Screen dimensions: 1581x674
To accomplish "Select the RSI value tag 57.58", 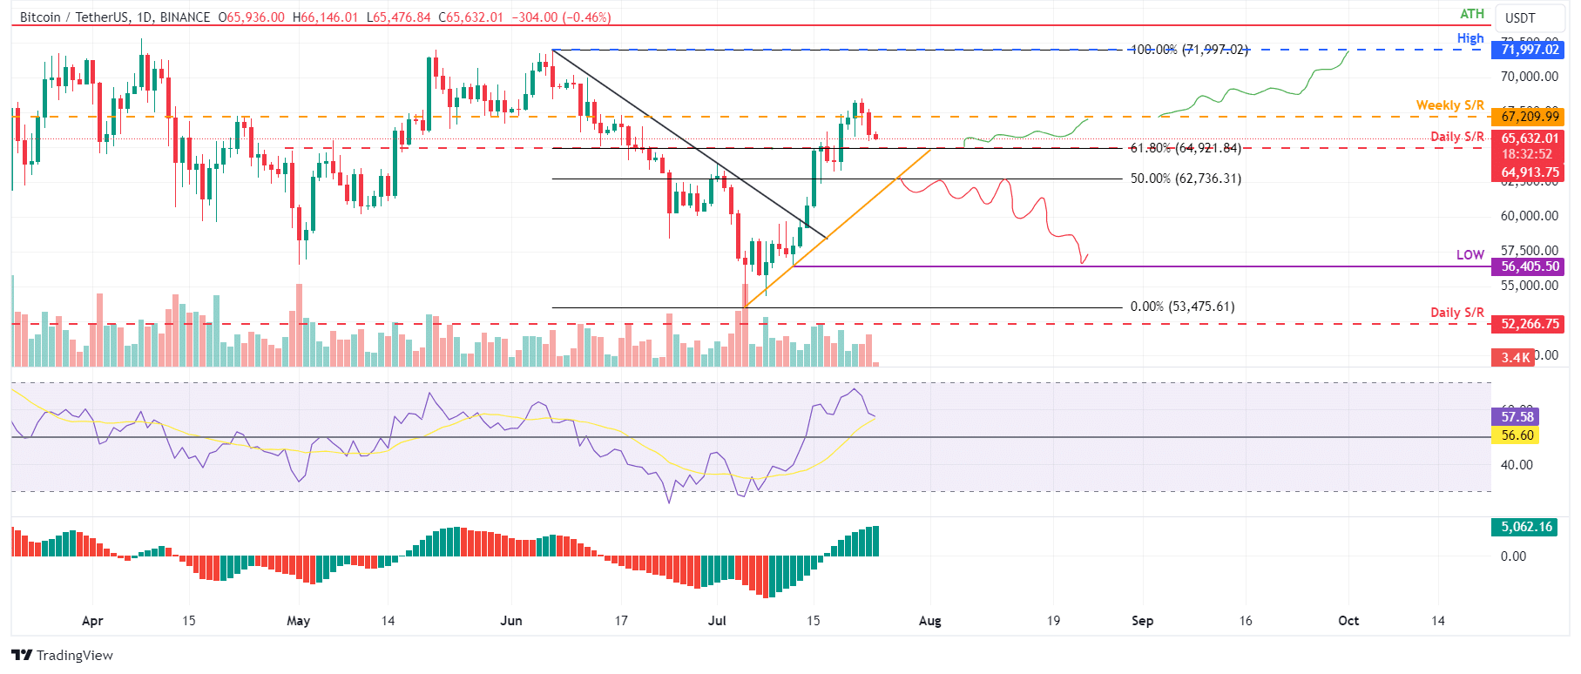I will pos(1516,417).
